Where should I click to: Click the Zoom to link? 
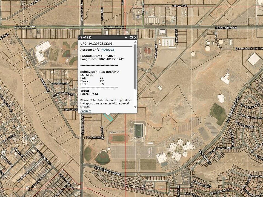click(x=86, y=111)
